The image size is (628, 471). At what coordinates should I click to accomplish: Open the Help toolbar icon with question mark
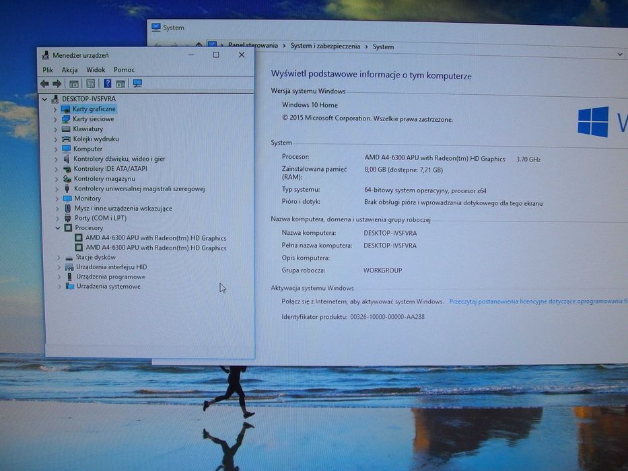[107, 83]
